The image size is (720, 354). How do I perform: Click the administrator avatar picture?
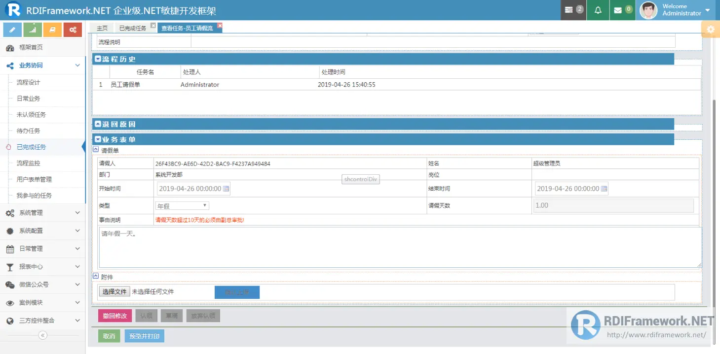(648, 10)
